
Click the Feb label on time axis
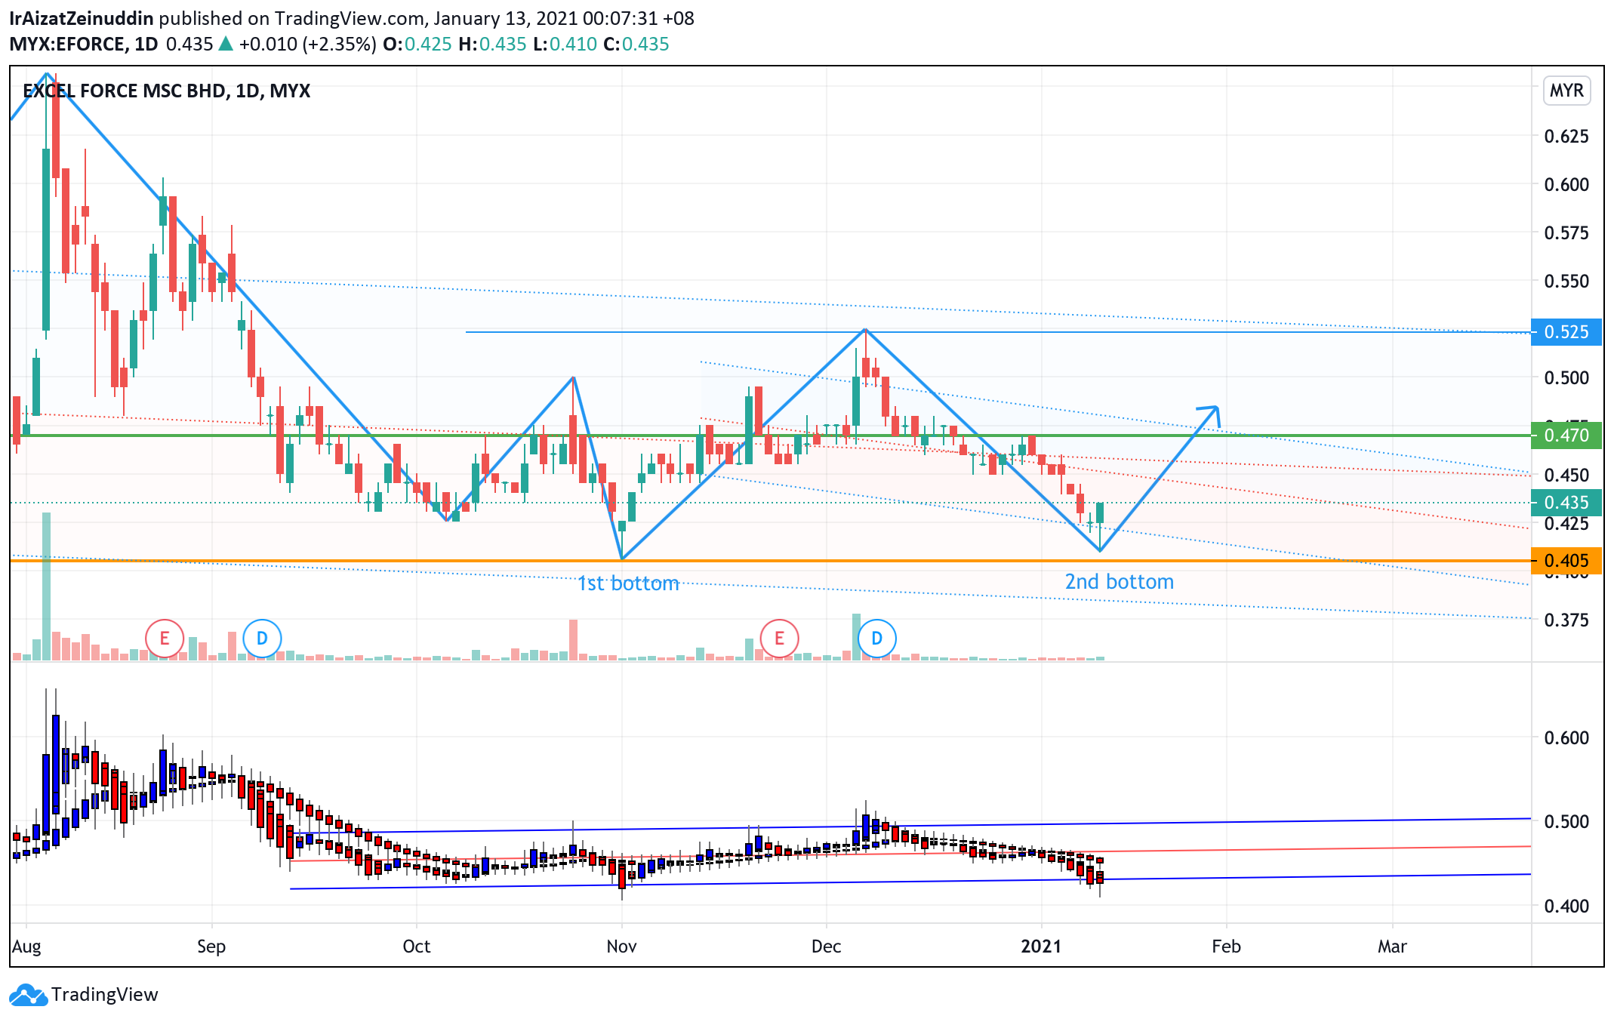tap(1227, 947)
